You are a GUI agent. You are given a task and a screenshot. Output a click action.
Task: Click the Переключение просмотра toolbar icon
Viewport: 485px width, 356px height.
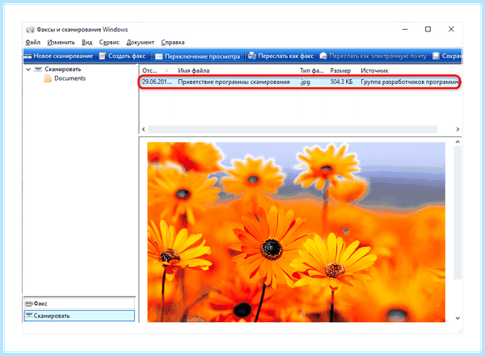pos(158,57)
